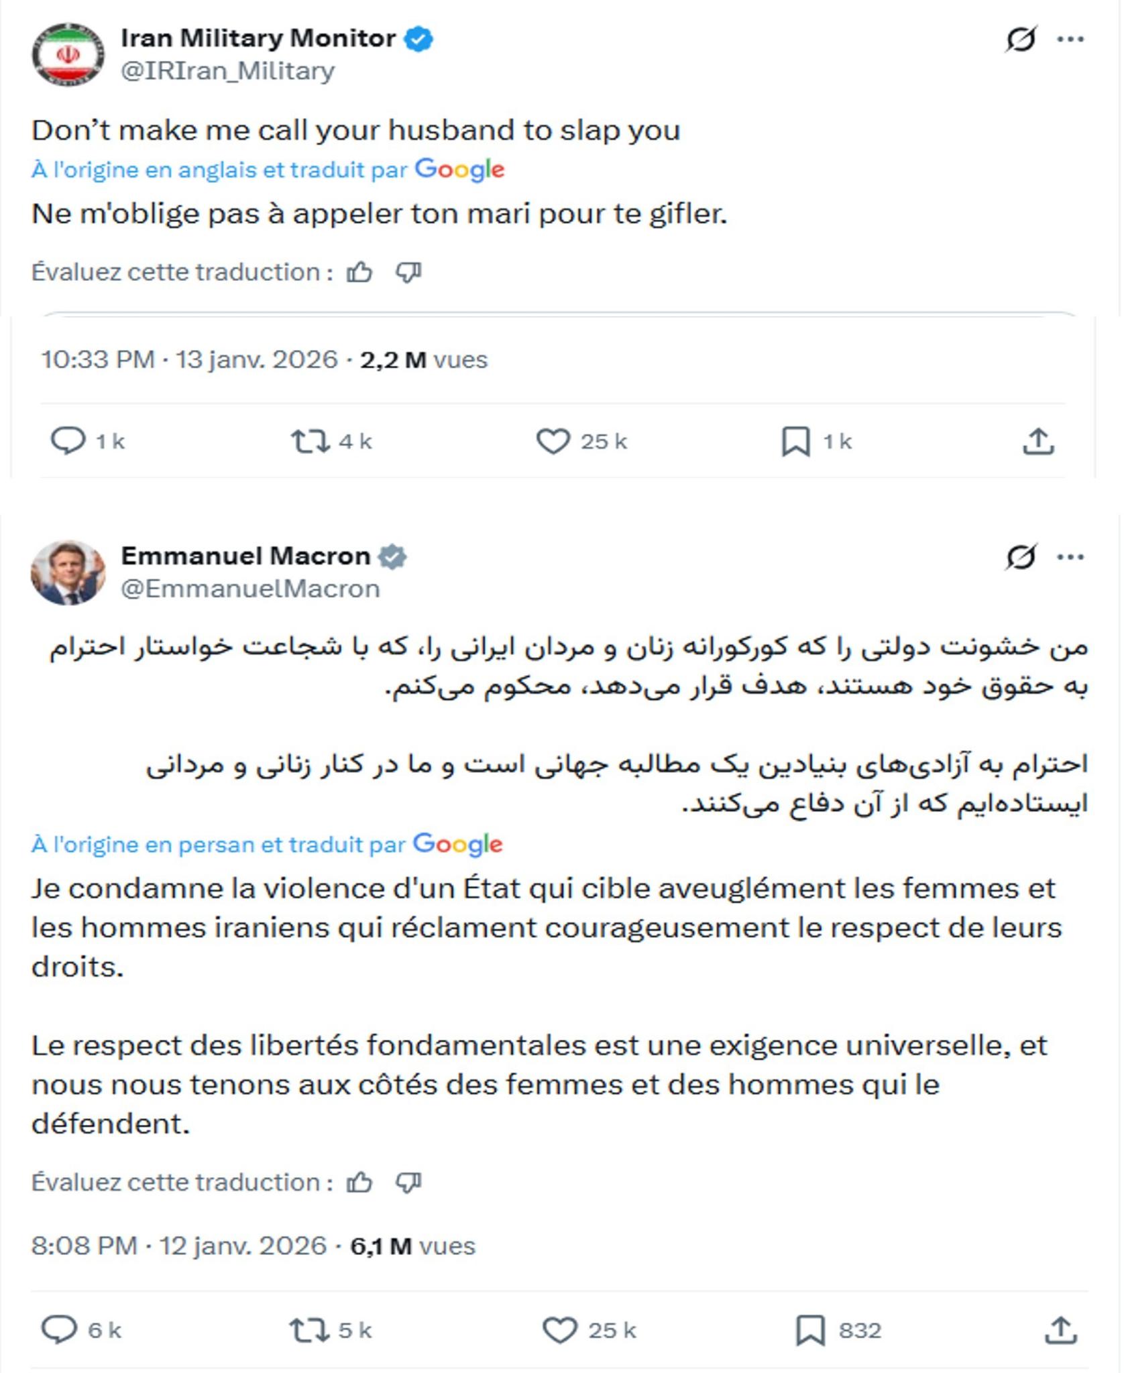Bookmark the Iran Military Monitor tweet

click(796, 442)
